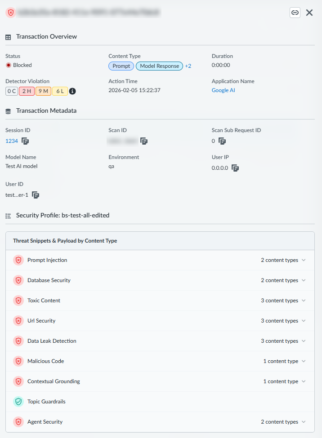Copy the Session ID value
The image size is (322, 438).
coord(26,141)
